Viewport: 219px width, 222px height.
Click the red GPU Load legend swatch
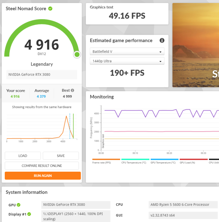point(193,159)
